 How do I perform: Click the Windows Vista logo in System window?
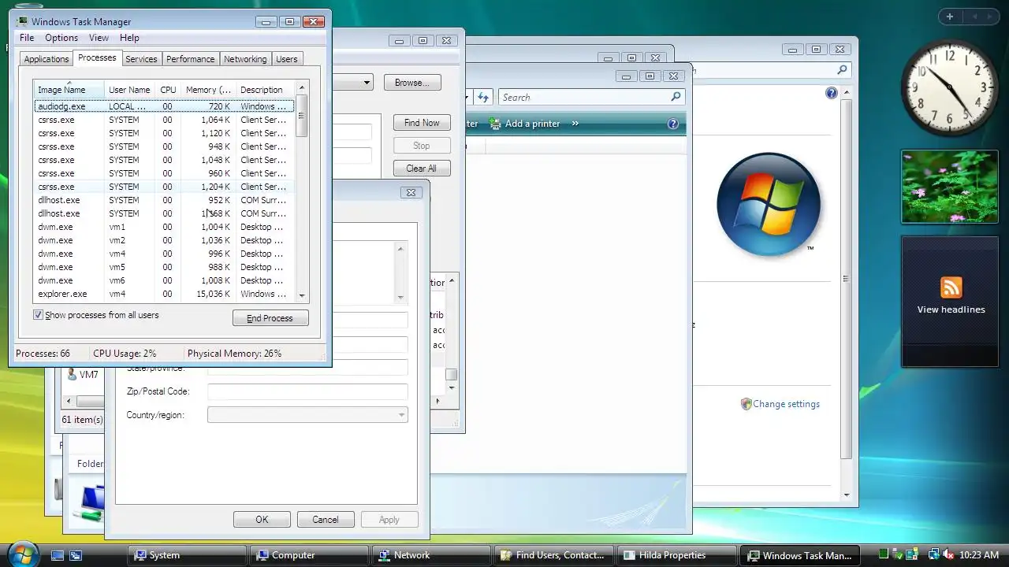point(768,205)
